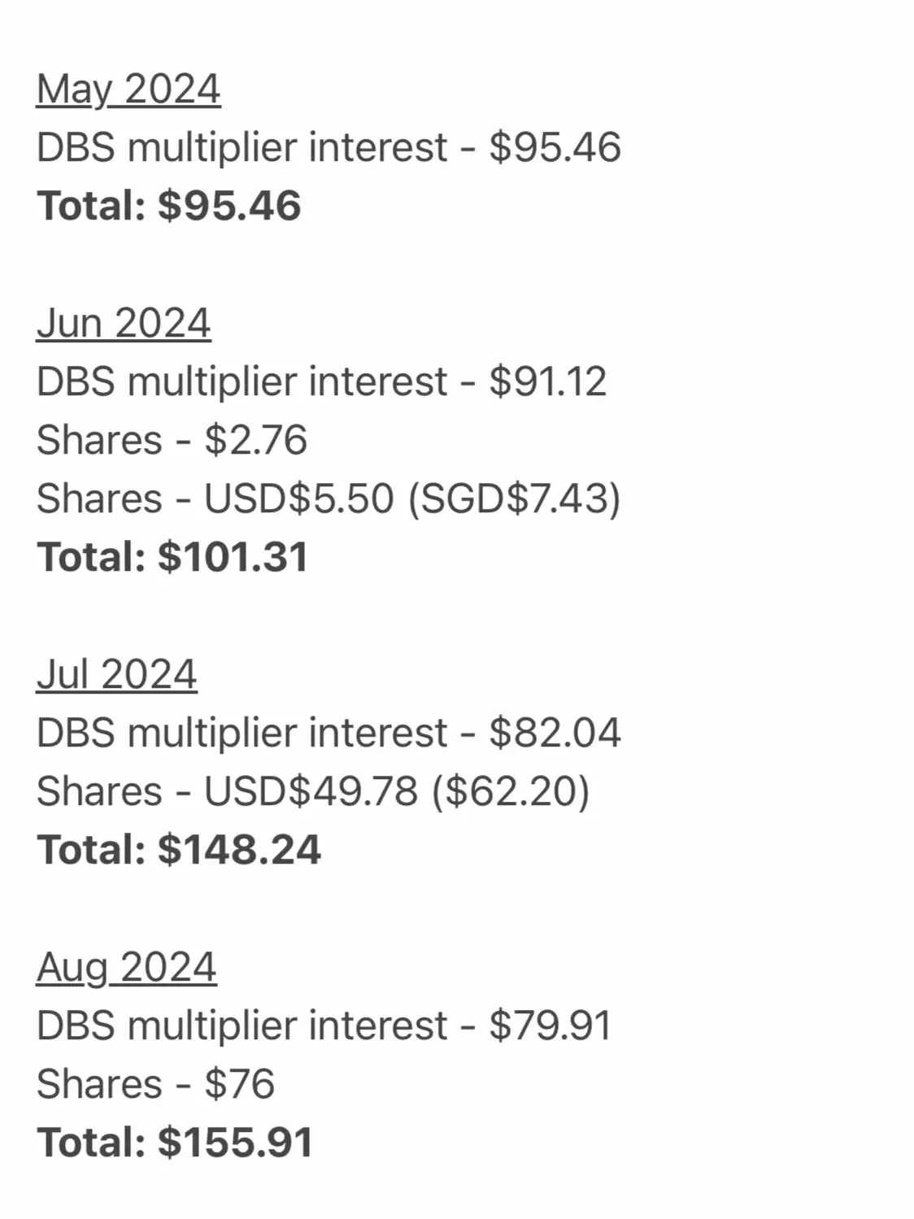Click the Shares - $2.76 line
This screenshot has width=914, height=1219.
[172, 440]
